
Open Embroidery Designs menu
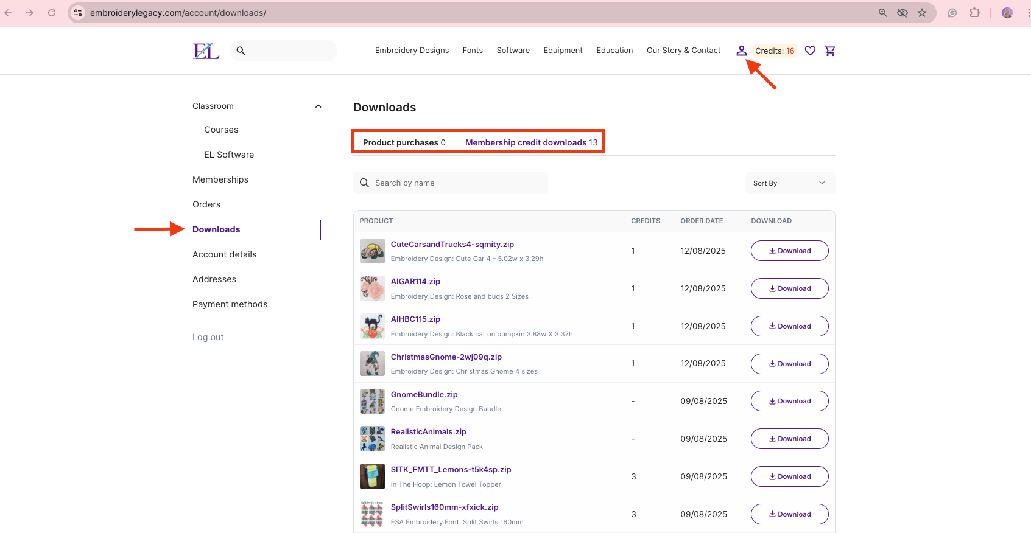click(412, 51)
